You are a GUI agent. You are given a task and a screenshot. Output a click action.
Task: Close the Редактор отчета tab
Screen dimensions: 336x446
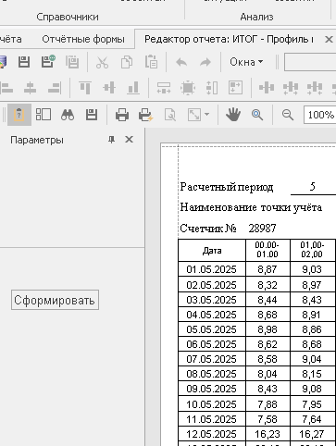tap(329, 39)
